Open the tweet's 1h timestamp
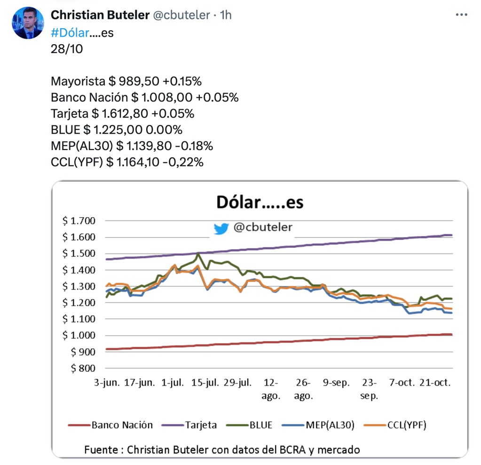481x465 pixels. (x=226, y=15)
